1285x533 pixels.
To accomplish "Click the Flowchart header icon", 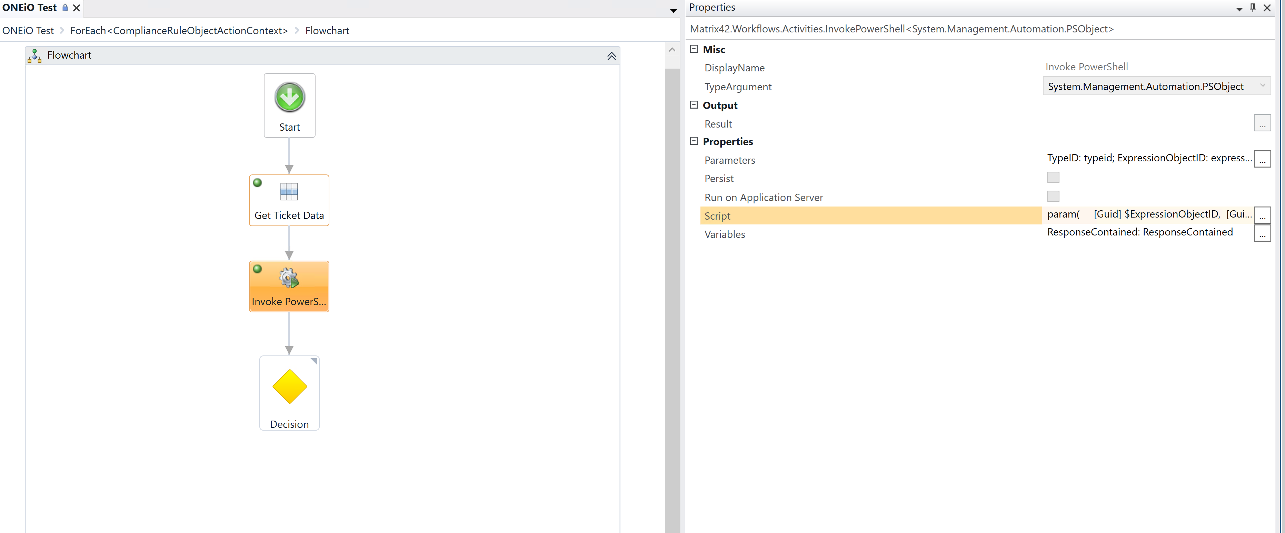I will 34,56.
